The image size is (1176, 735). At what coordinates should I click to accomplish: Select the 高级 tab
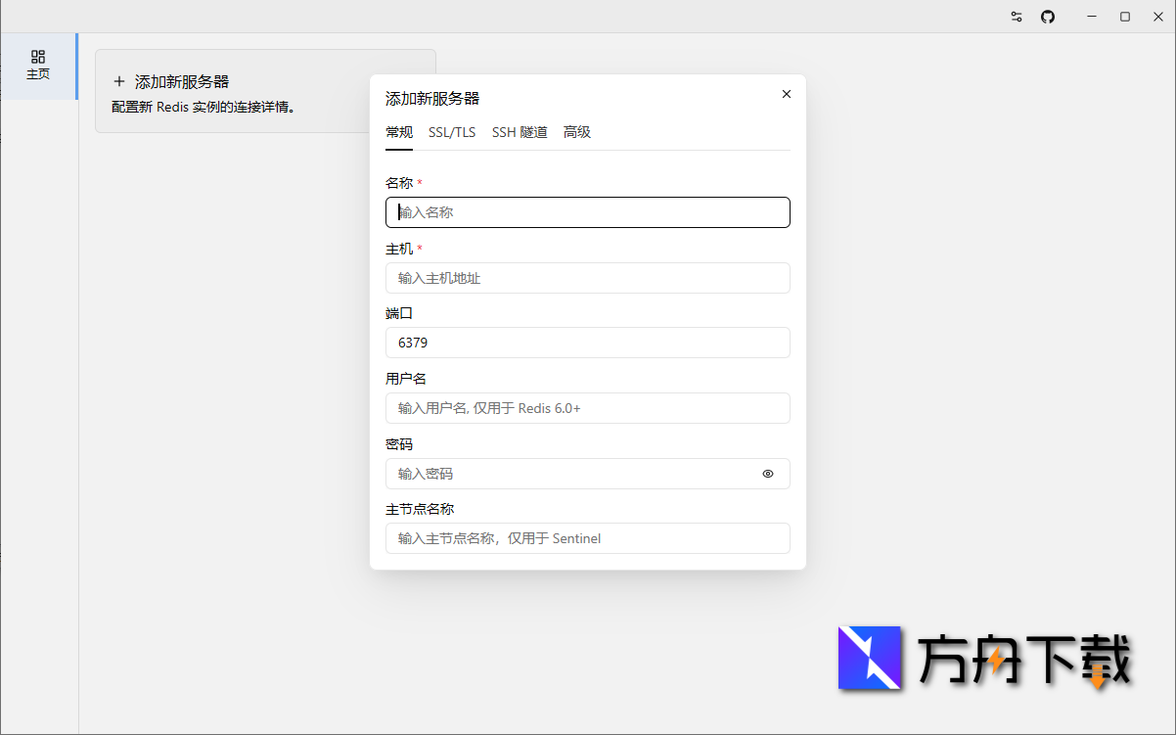tap(576, 132)
